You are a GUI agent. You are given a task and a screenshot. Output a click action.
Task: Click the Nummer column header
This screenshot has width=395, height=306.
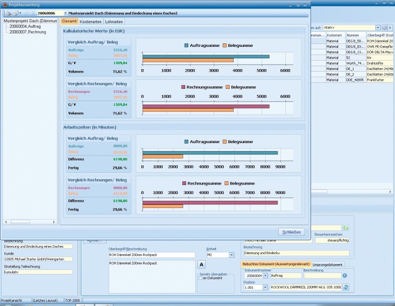click(x=355, y=35)
